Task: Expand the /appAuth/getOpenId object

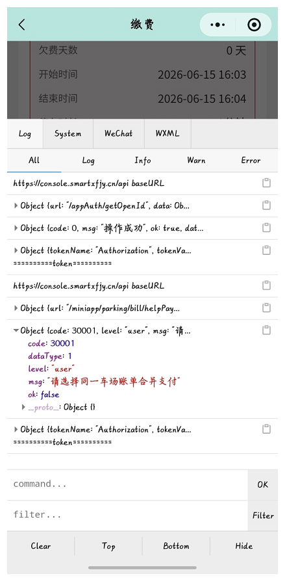Action: point(16,205)
